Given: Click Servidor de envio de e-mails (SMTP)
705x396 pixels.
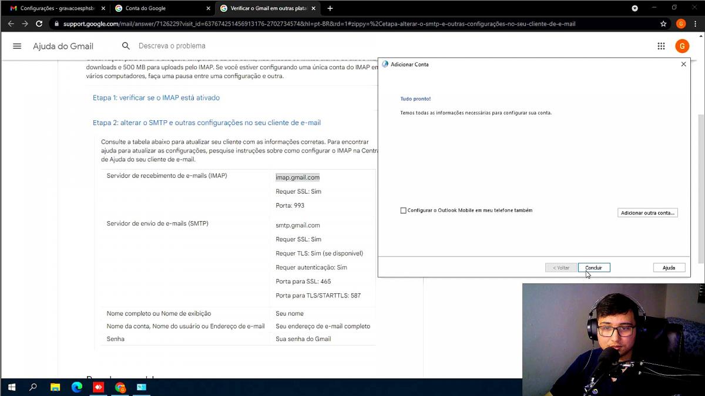Looking at the screenshot, I should point(157,224).
